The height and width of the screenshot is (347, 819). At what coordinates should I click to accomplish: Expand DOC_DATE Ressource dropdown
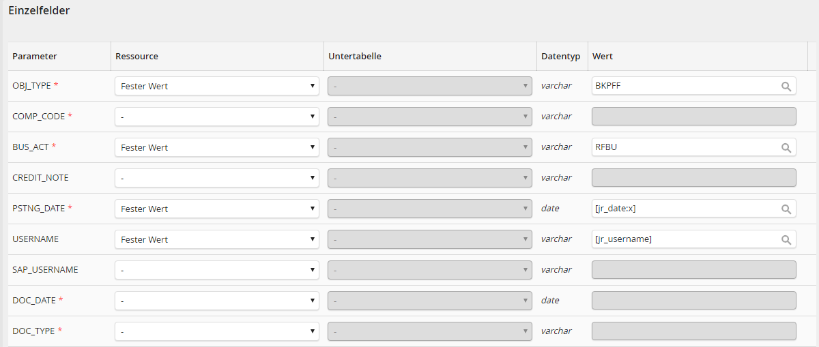tap(217, 301)
